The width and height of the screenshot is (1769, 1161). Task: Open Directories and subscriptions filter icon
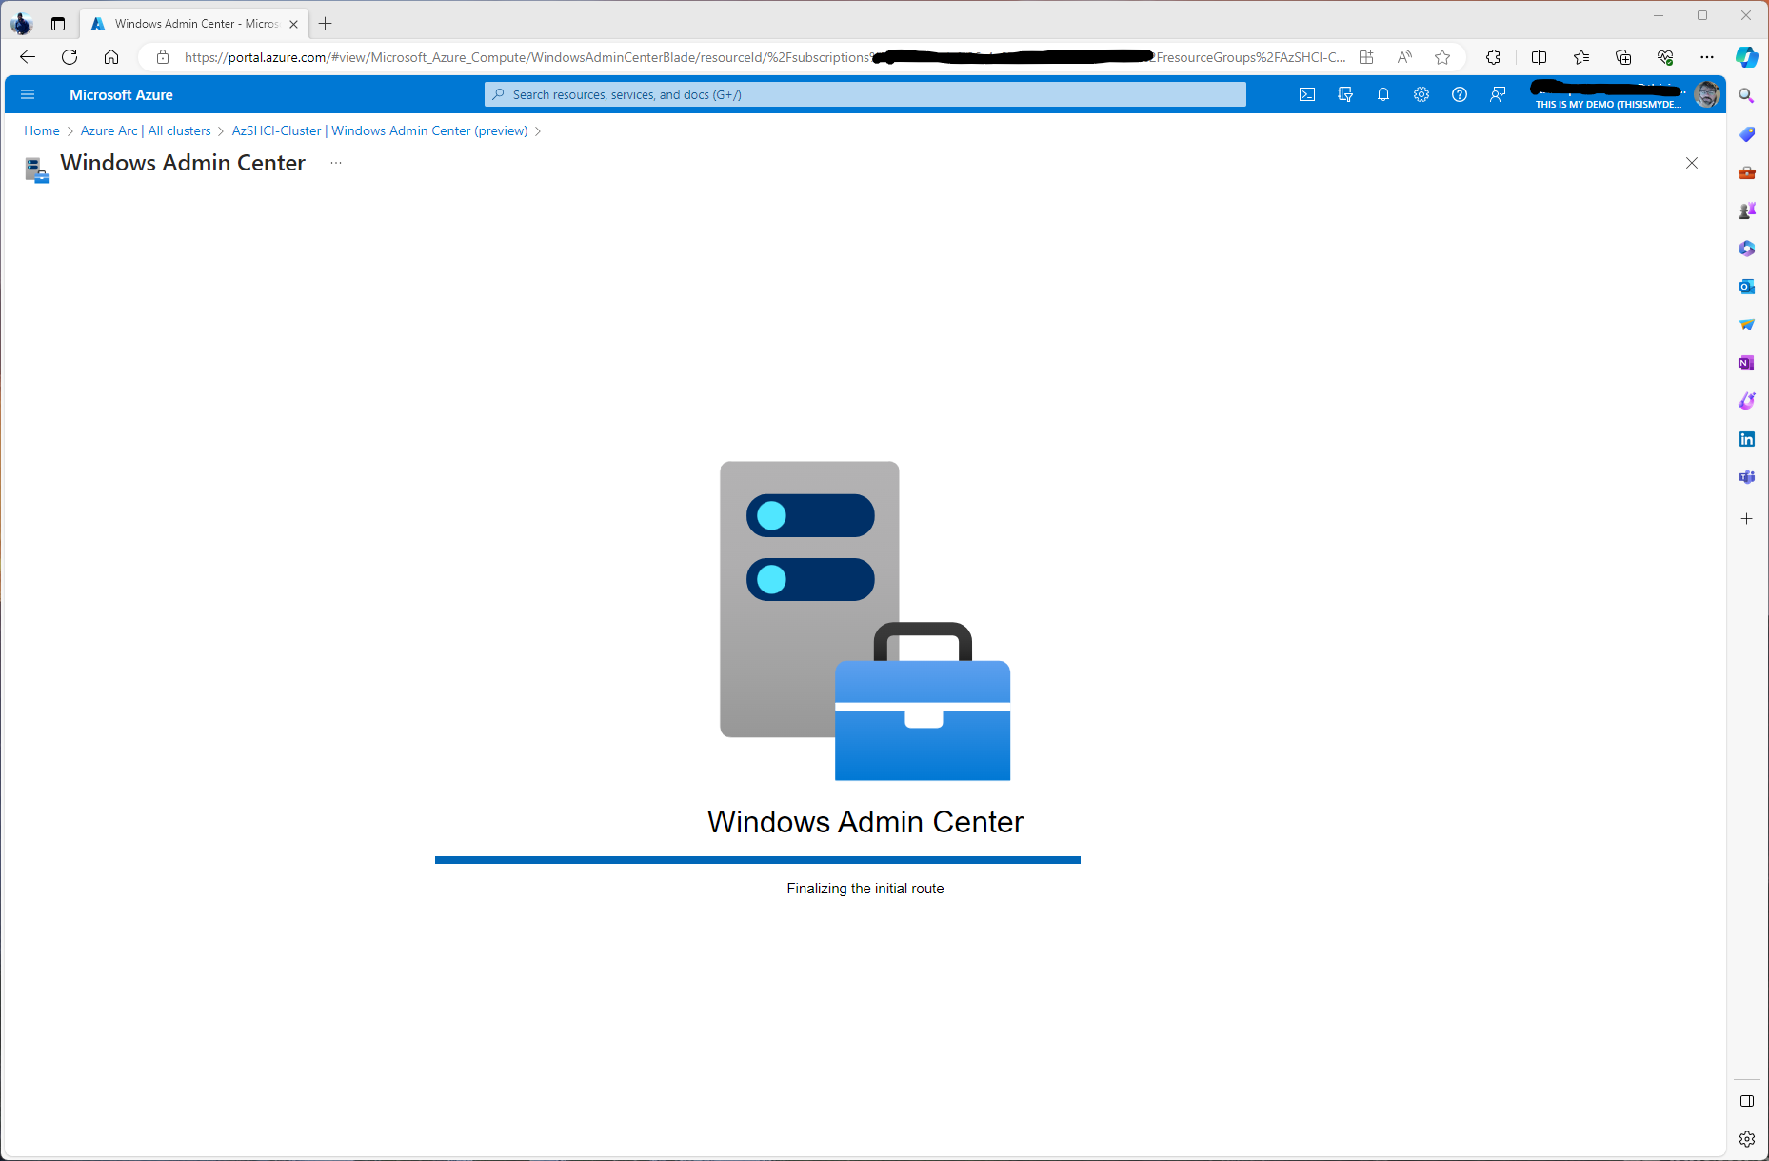point(1345,94)
